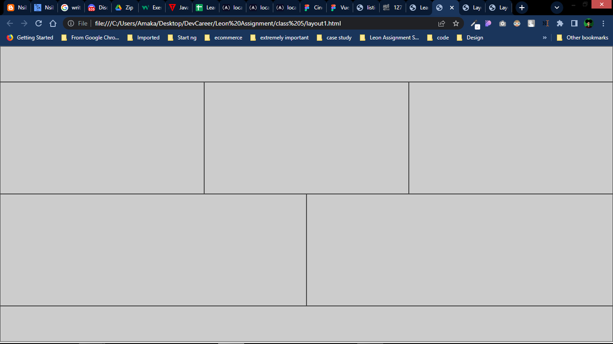The height and width of the screenshot is (344, 613).
Task: Show hidden bookmarks with double chevron
Action: pyautogui.click(x=545, y=38)
